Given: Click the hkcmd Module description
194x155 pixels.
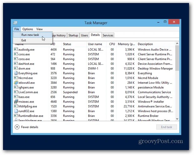Looking at the screenshot, I should point(148,78).
